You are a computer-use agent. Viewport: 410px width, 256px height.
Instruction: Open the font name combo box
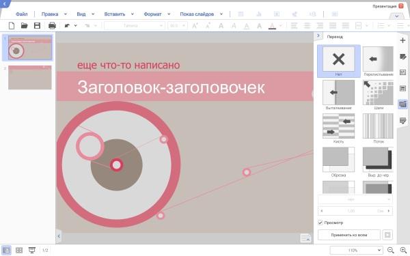(135, 26)
